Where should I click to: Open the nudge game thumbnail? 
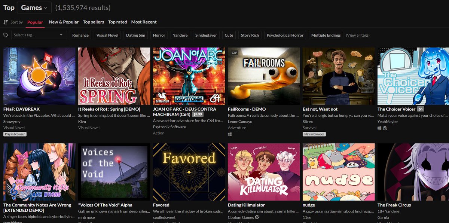point(339,172)
